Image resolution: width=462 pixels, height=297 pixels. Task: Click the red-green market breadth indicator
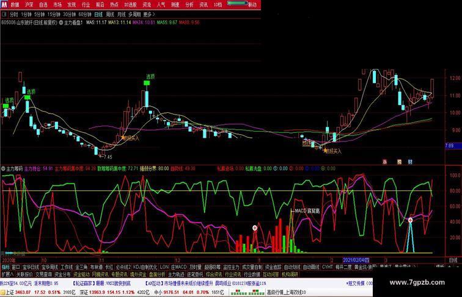click(248, 292)
